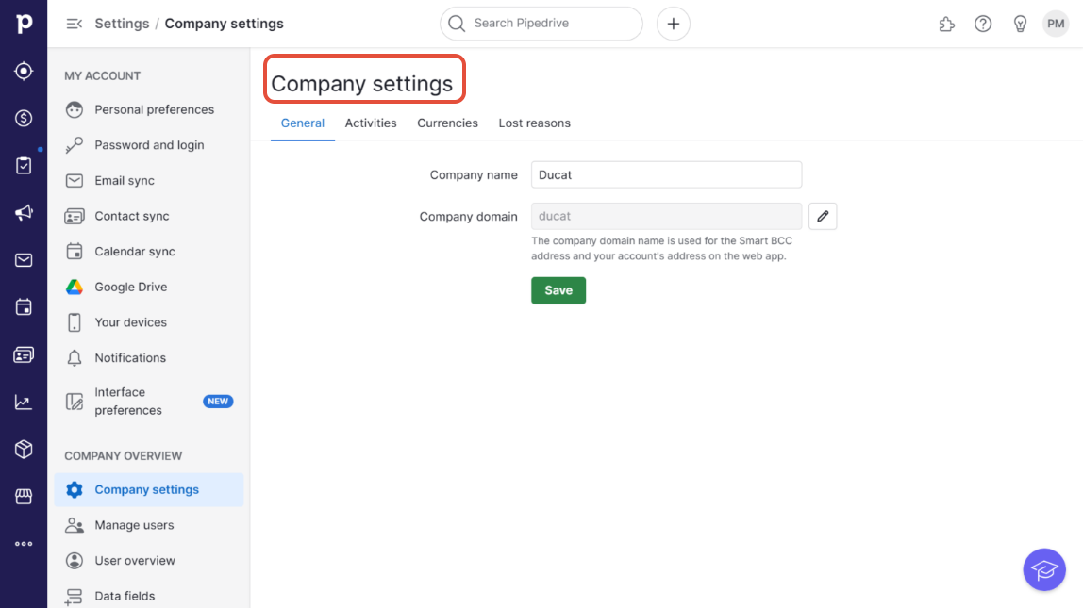Open Deals via the dollar icon
This screenshot has width=1083, height=608.
pos(24,118)
